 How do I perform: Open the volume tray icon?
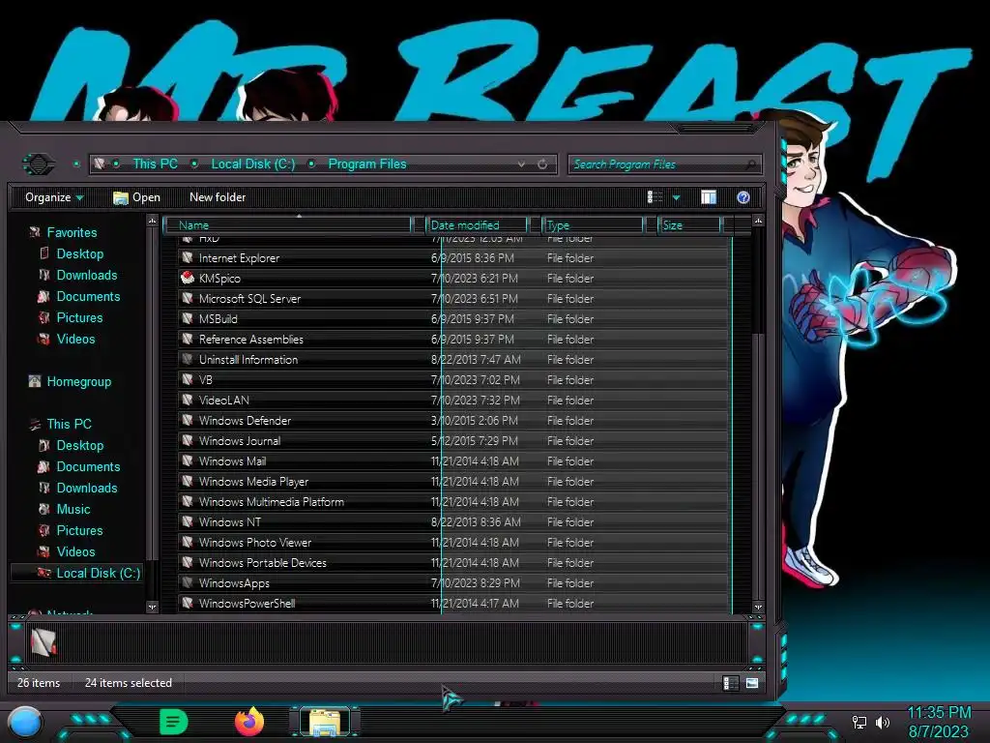coord(883,722)
